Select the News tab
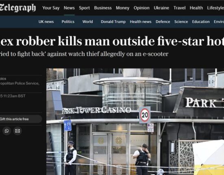This screenshot has height=175, width=224. click(69, 8)
